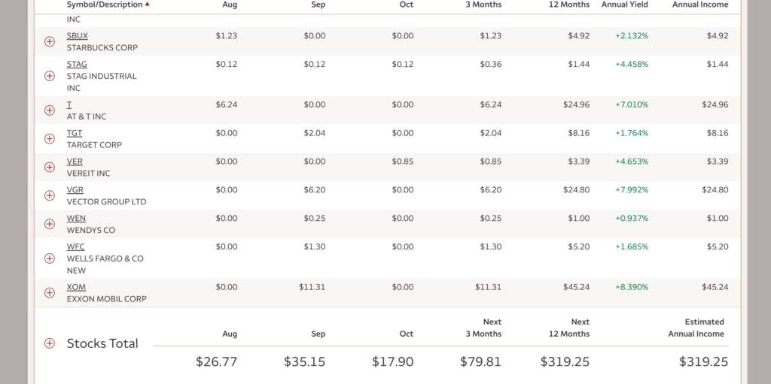The height and width of the screenshot is (384, 771).
Task: Open the SBUX symbol link
Action: click(77, 35)
